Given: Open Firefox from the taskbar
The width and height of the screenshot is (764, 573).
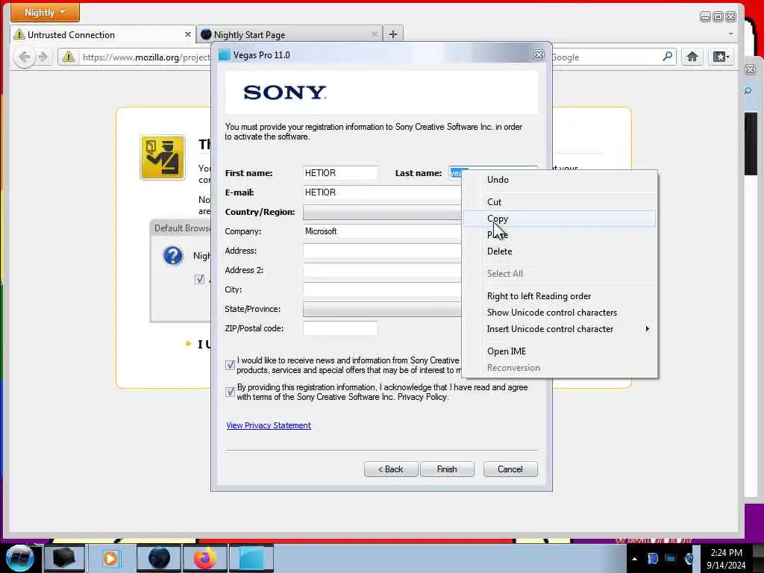Looking at the screenshot, I should click(205, 558).
